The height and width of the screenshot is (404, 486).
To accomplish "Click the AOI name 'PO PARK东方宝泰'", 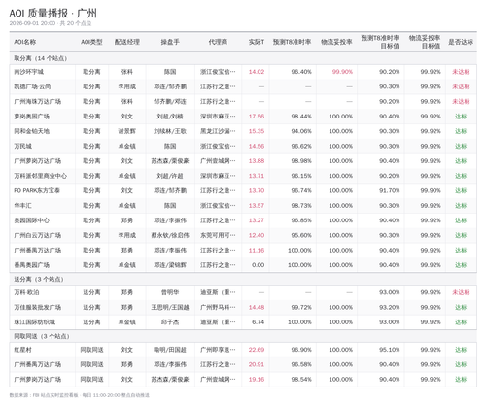I will (37, 190).
